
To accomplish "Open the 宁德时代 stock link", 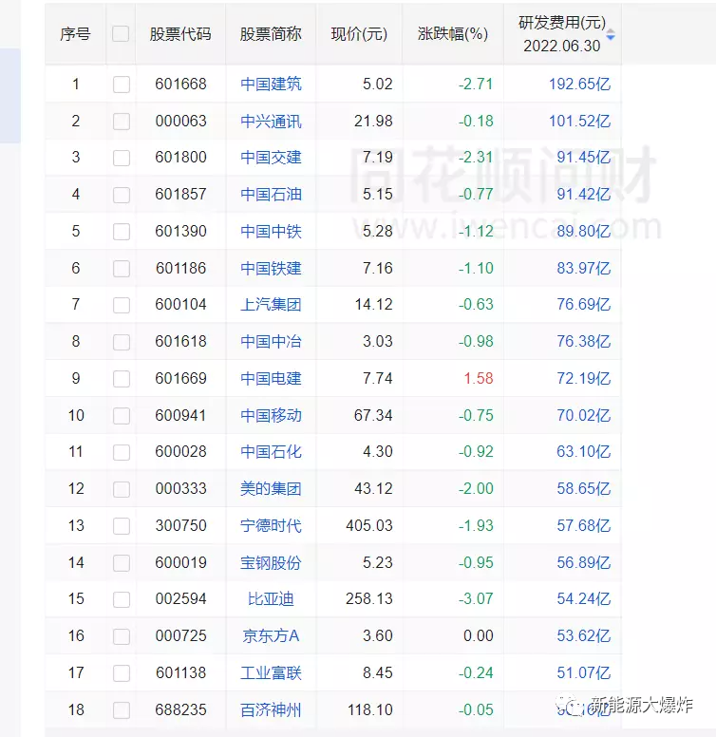I will tap(271, 525).
